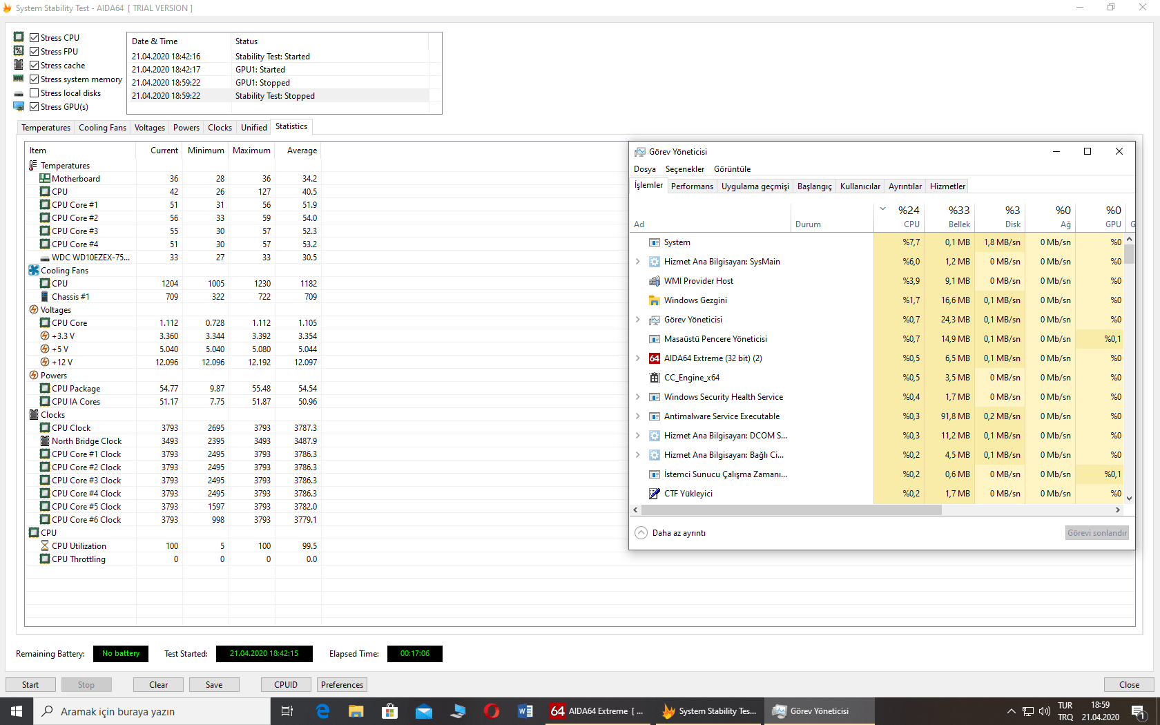Image resolution: width=1160 pixels, height=725 pixels.
Task: Switch to the Temperatures tab
Action: 46,128
